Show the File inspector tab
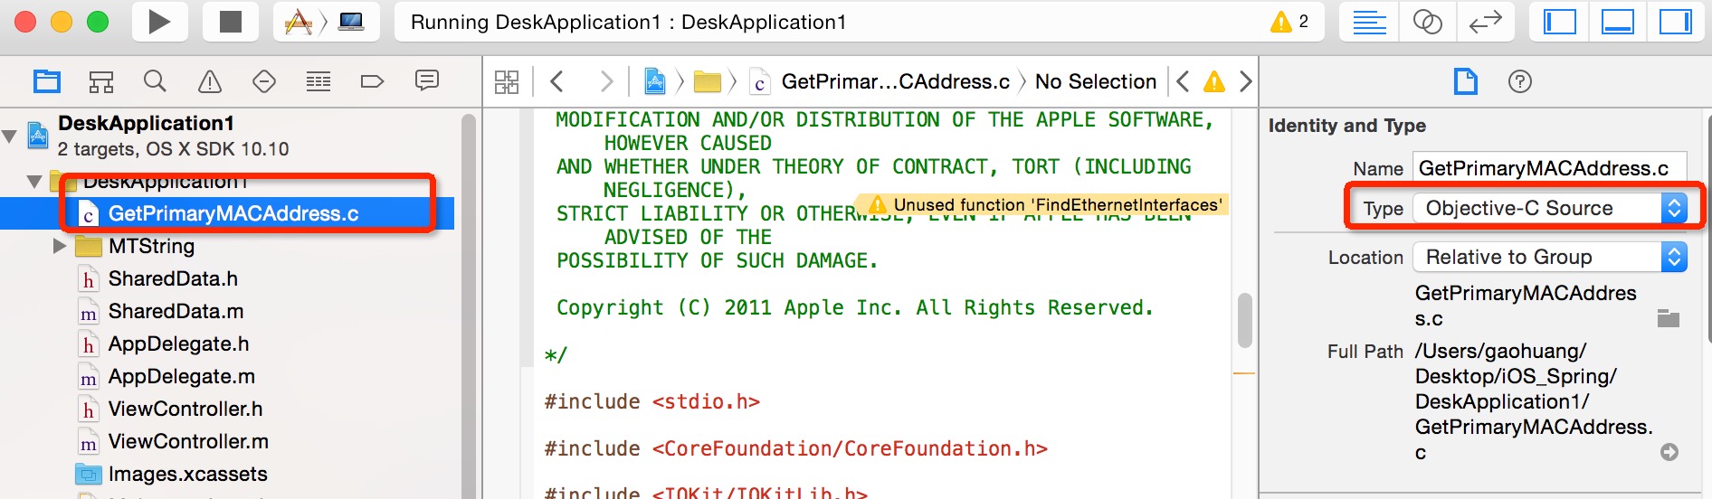The height and width of the screenshot is (499, 1712). [1465, 81]
